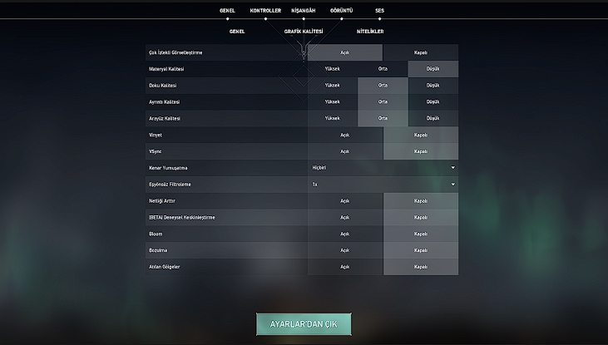The width and height of the screenshot is (608, 345).
Task: Set Ayrıntı Kalitesi to Yüksek
Action: point(333,102)
